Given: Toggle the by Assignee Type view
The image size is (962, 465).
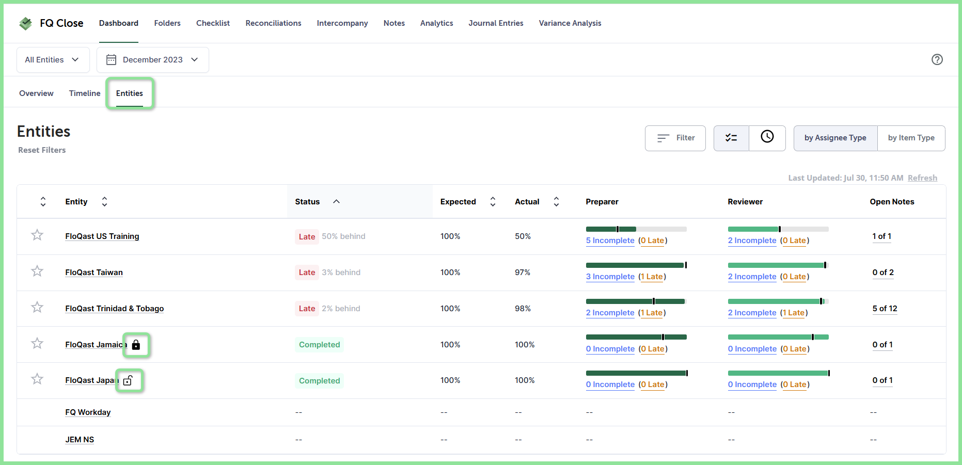Looking at the screenshot, I should (835, 138).
